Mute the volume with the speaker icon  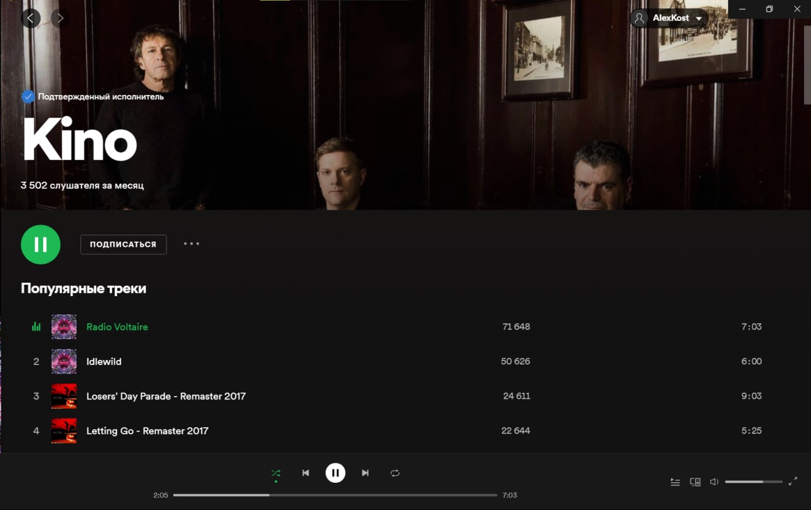[x=714, y=482]
